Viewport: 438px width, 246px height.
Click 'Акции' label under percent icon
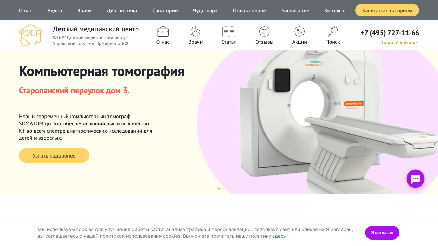299,42
